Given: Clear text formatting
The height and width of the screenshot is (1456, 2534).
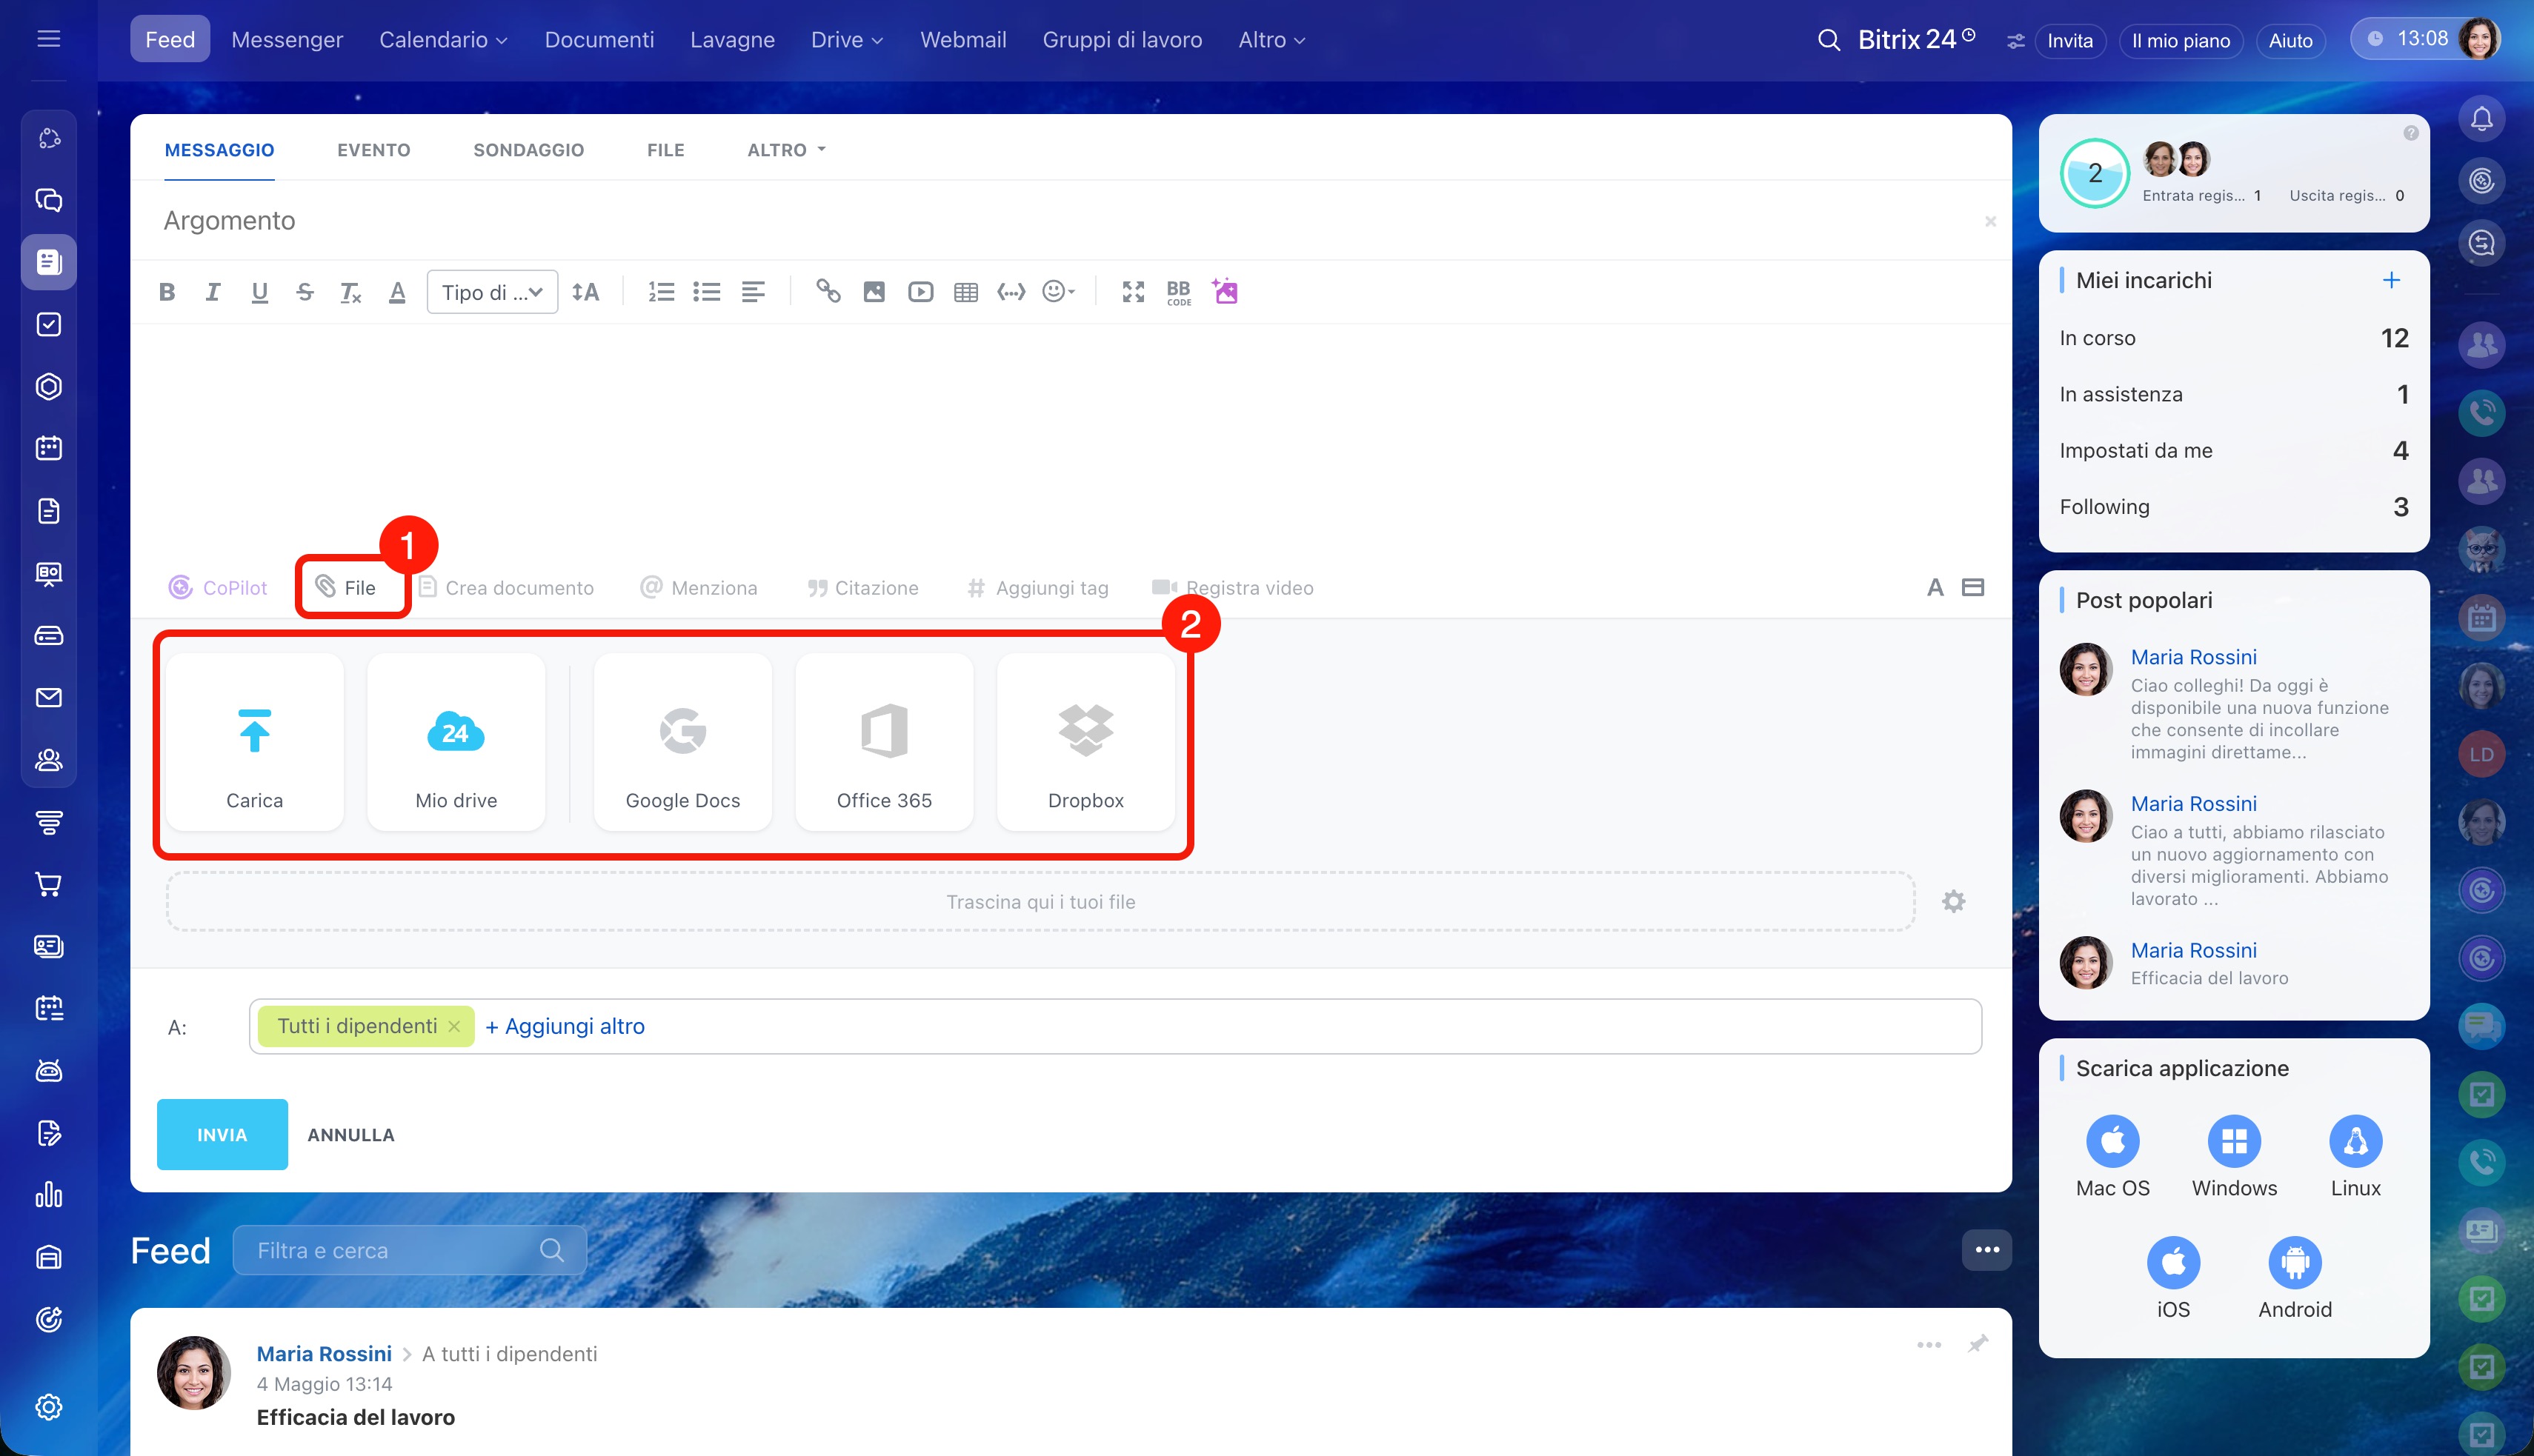Looking at the screenshot, I should coord(350,292).
